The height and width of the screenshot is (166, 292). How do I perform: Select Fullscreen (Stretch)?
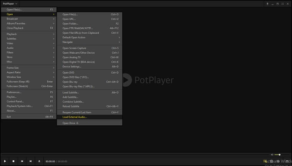[29, 86]
